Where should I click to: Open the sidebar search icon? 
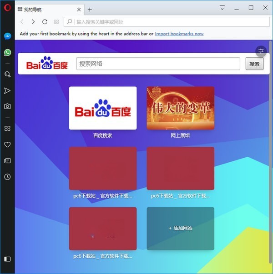pos(7,74)
